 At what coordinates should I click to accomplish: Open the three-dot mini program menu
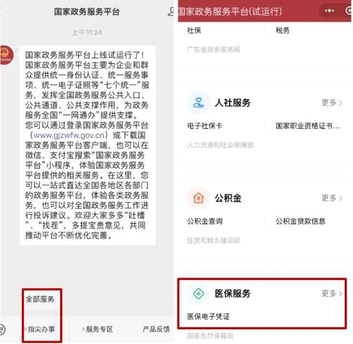tap(329, 11)
